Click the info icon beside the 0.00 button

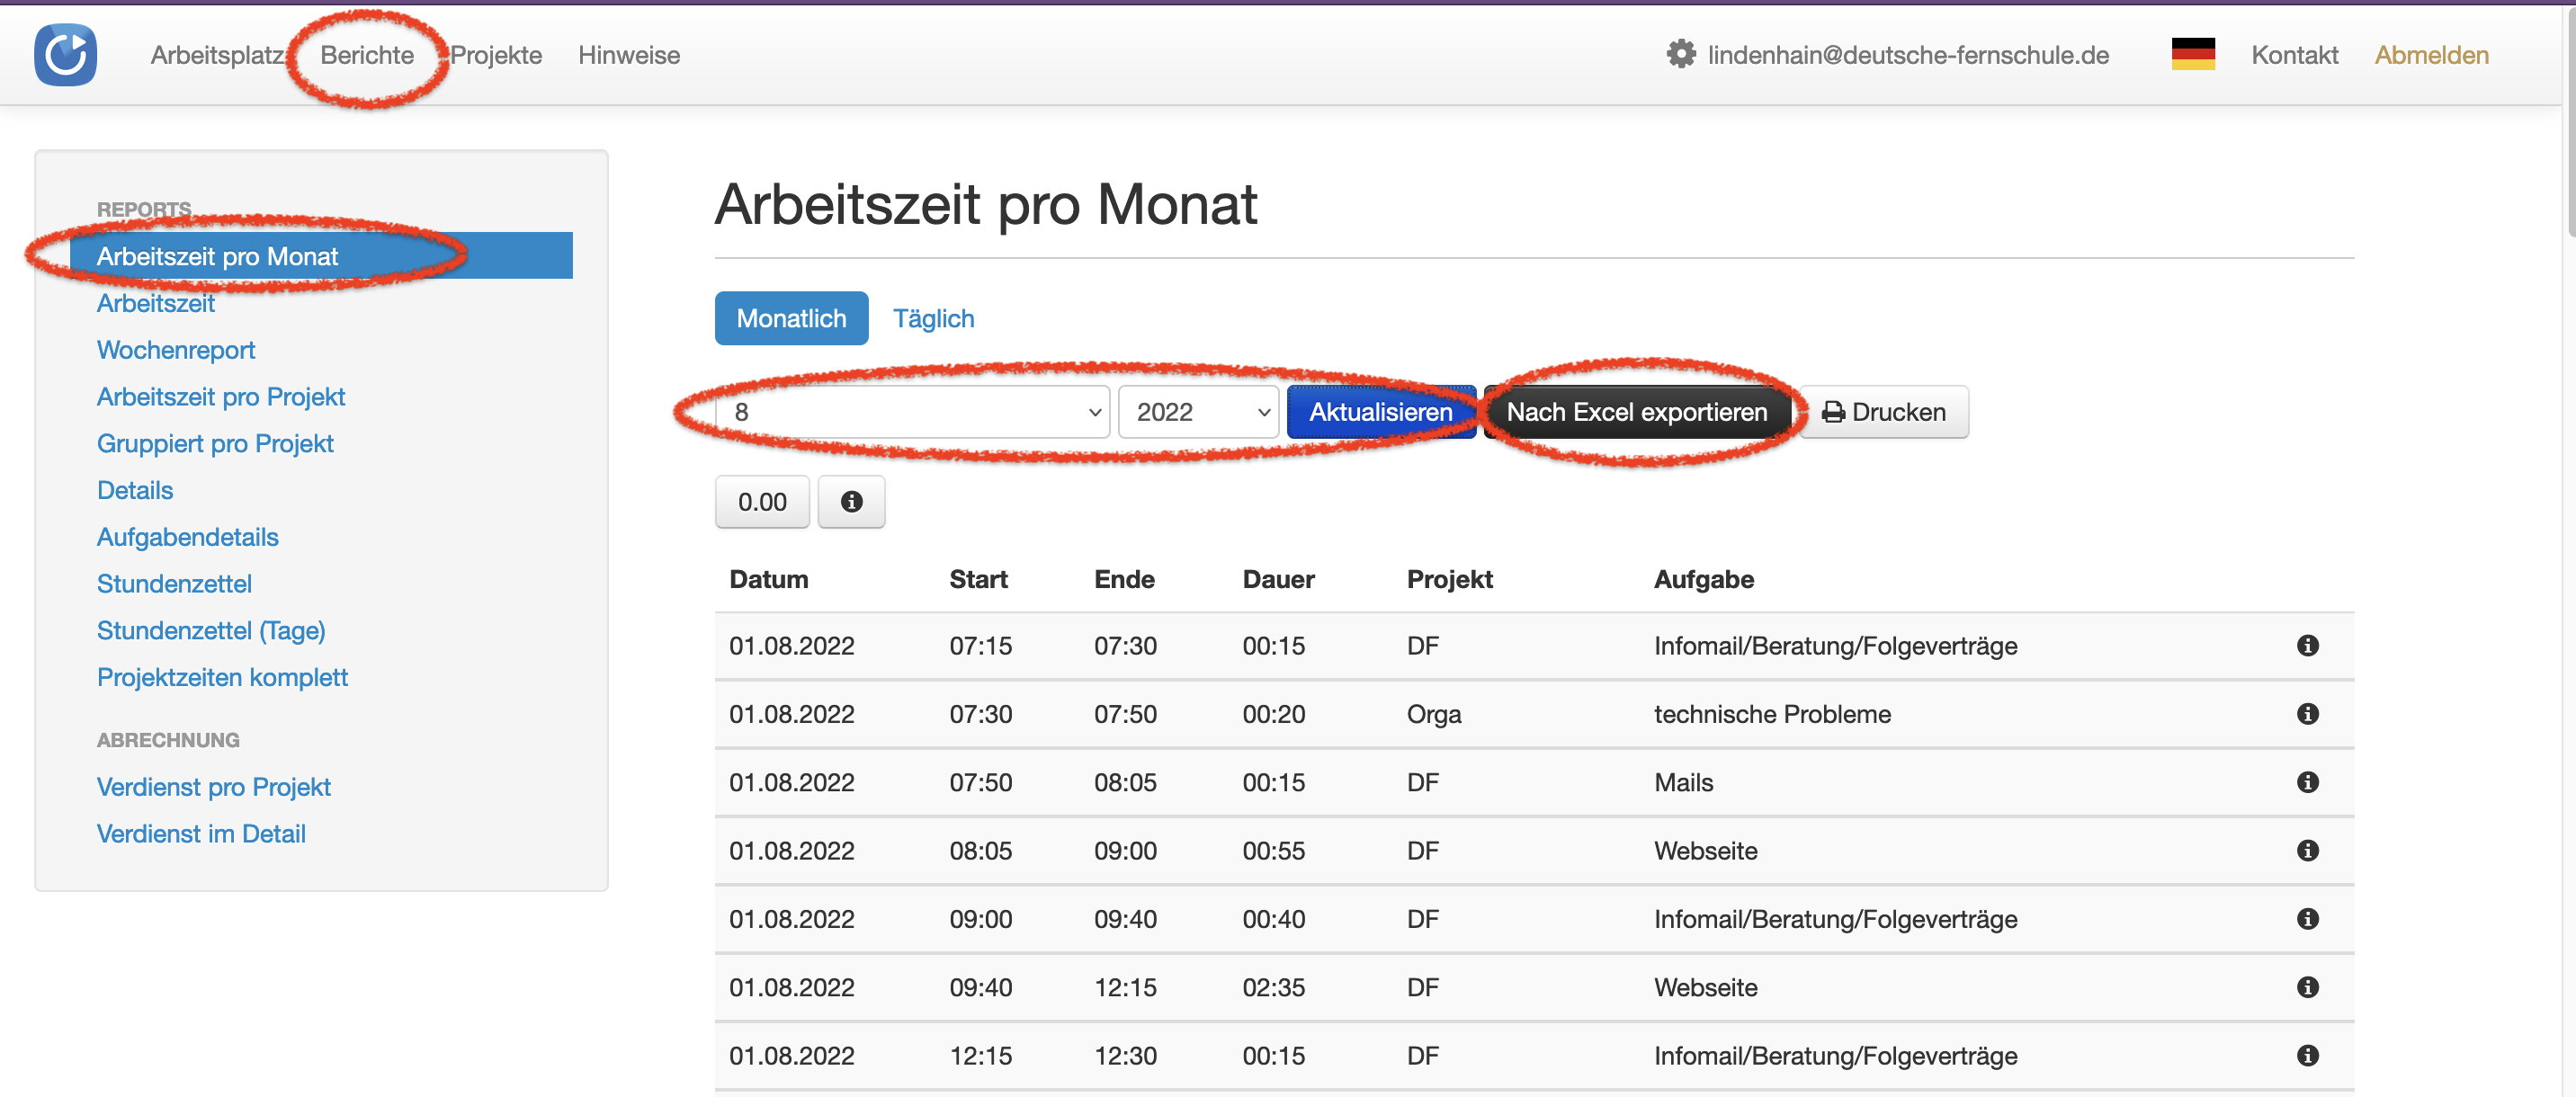[x=851, y=502]
